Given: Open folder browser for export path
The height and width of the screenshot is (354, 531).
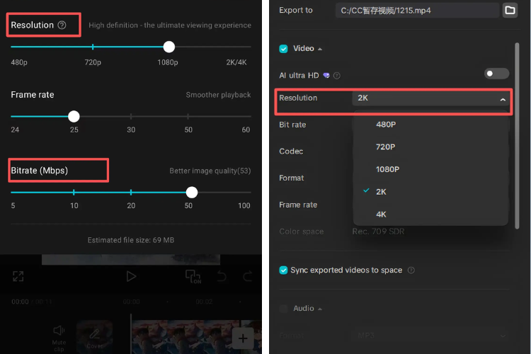Looking at the screenshot, I should pos(510,10).
